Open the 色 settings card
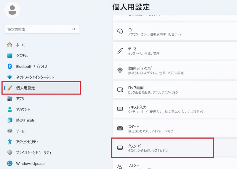The width and height of the screenshot is (237, 169). (x=175, y=31)
